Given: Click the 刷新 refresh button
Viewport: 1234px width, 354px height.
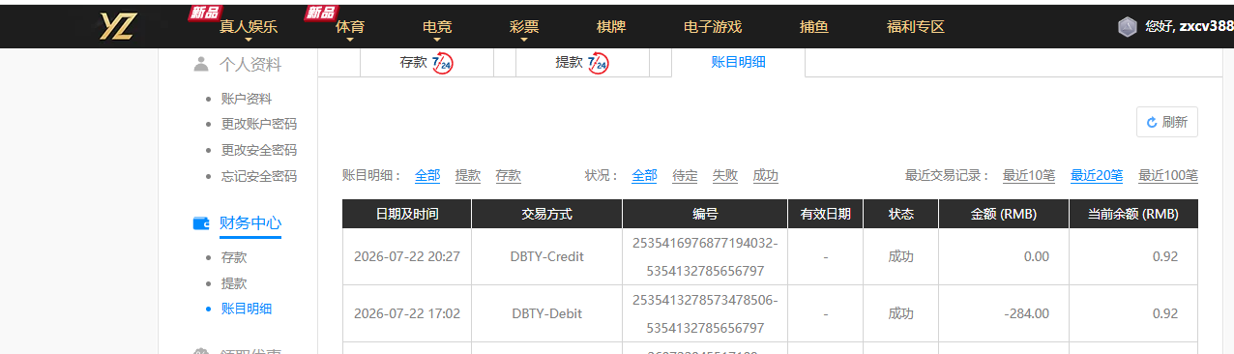Looking at the screenshot, I should tap(1167, 122).
